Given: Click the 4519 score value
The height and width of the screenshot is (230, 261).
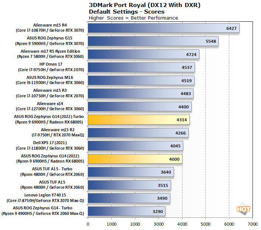Looking at the screenshot, I should tap(187, 81).
